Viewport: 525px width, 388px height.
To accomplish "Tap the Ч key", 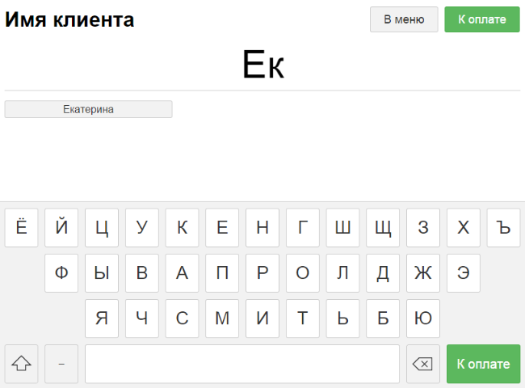I will (x=141, y=318).
